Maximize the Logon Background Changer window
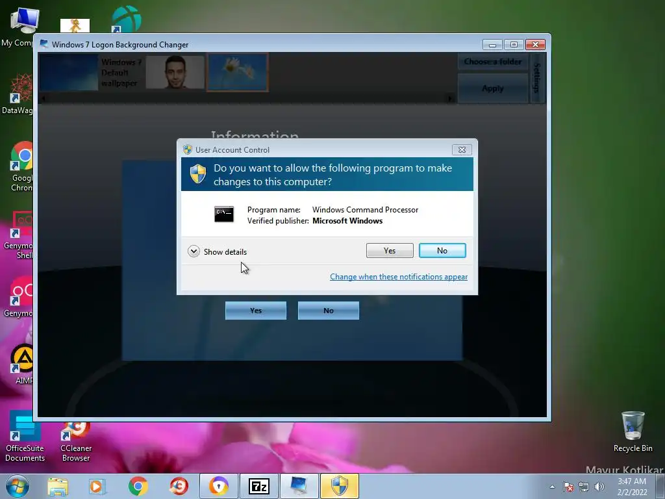Image resolution: width=665 pixels, height=499 pixels. pyautogui.click(x=514, y=45)
